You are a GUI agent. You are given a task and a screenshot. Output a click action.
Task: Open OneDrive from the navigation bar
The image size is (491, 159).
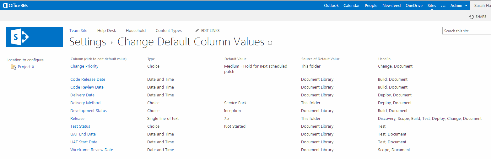click(414, 6)
